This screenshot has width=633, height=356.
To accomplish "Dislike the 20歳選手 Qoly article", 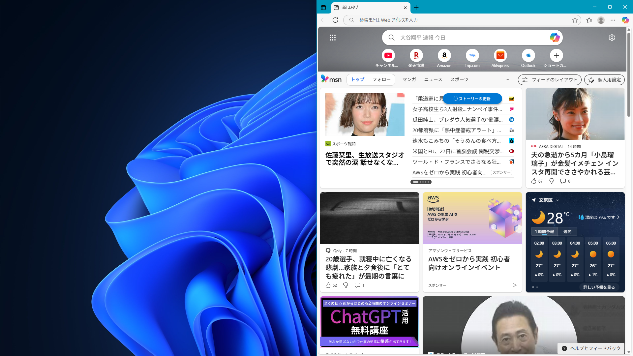I will point(346,285).
